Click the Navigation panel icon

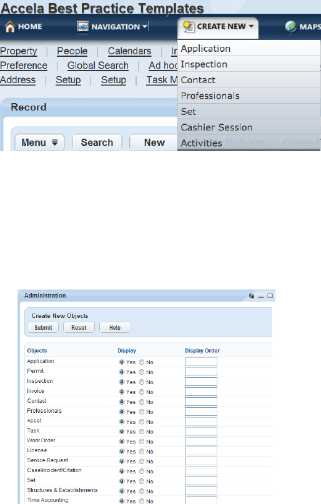point(82,27)
